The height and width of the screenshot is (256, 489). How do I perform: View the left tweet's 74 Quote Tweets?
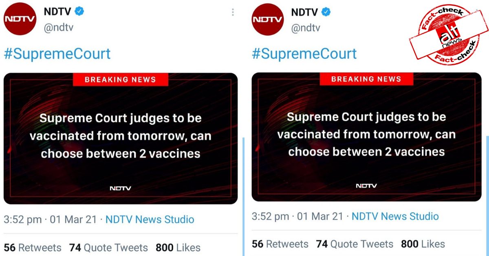point(108,247)
